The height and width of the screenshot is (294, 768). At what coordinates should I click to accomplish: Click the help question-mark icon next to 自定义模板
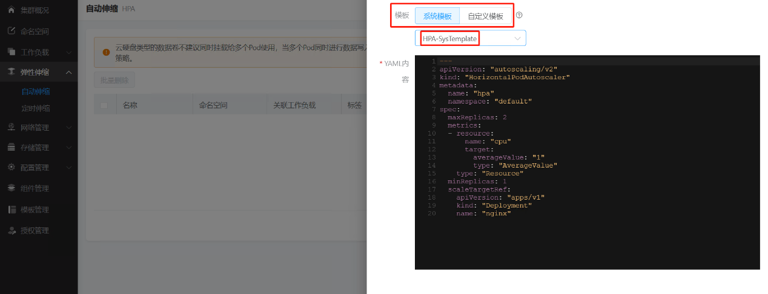[x=519, y=15]
